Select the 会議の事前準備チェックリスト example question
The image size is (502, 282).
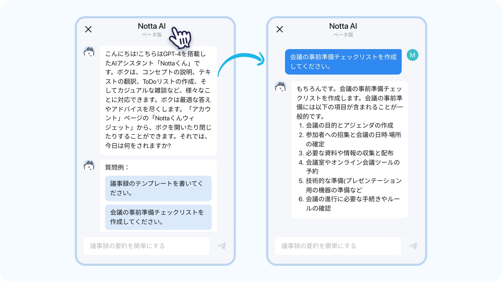(158, 217)
